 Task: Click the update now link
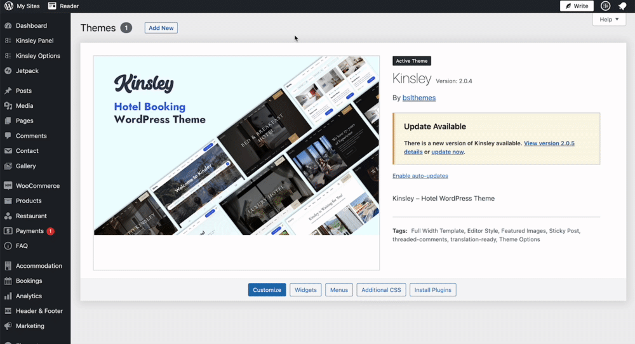pos(448,152)
